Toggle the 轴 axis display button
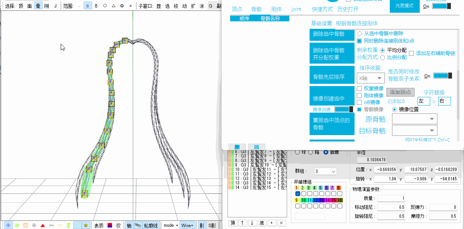Screen dimensions: 464x229 (x=129, y=225)
